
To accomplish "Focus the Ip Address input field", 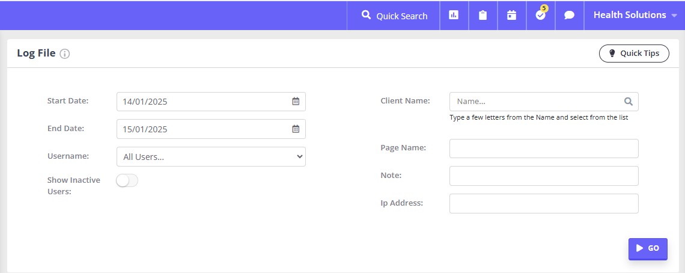I will pyautogui.click(x=544, y=203).
